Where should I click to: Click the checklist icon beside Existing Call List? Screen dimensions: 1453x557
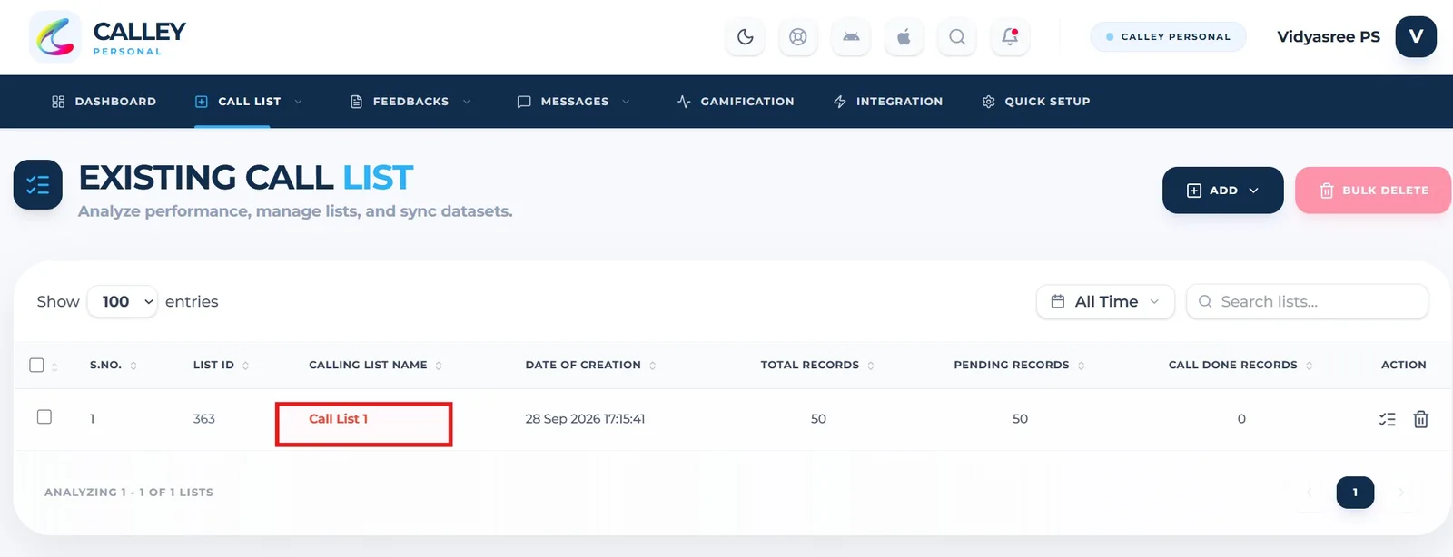pyautogui.click(x=38, y=185)
